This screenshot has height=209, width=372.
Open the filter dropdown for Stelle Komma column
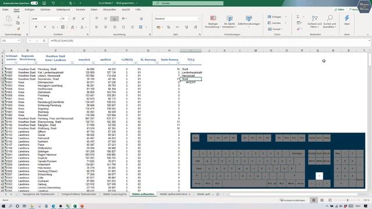[178, 63]
